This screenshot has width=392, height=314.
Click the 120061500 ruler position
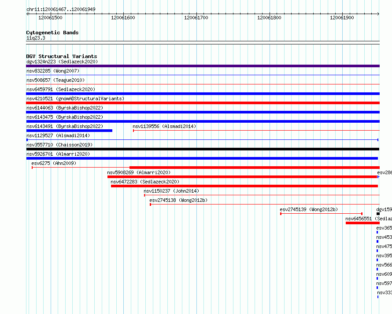pyautogui.click(x=50, y=18)
